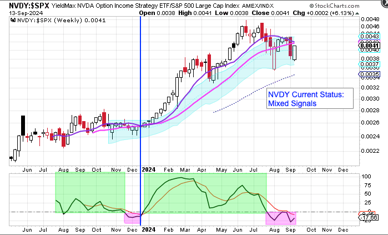Click the last white candlestick in September
Viewport: 388px width, 235px height.
click(296, 53)
